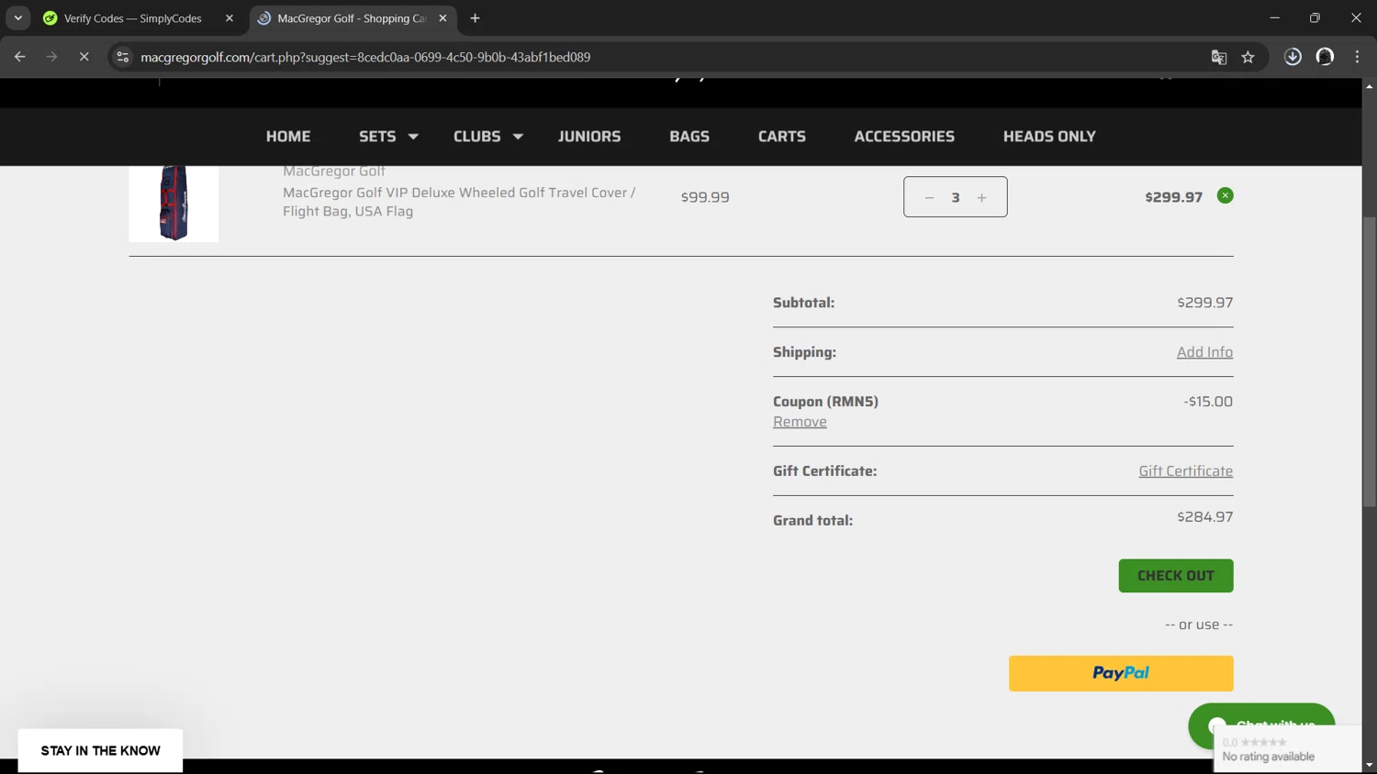Remove the travel cover item from cart
Viewport: 1377px width, 774px height.
point(1225,195)
